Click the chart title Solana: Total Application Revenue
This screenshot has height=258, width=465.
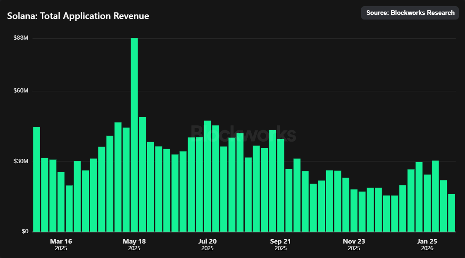click(x=78, y=16)
